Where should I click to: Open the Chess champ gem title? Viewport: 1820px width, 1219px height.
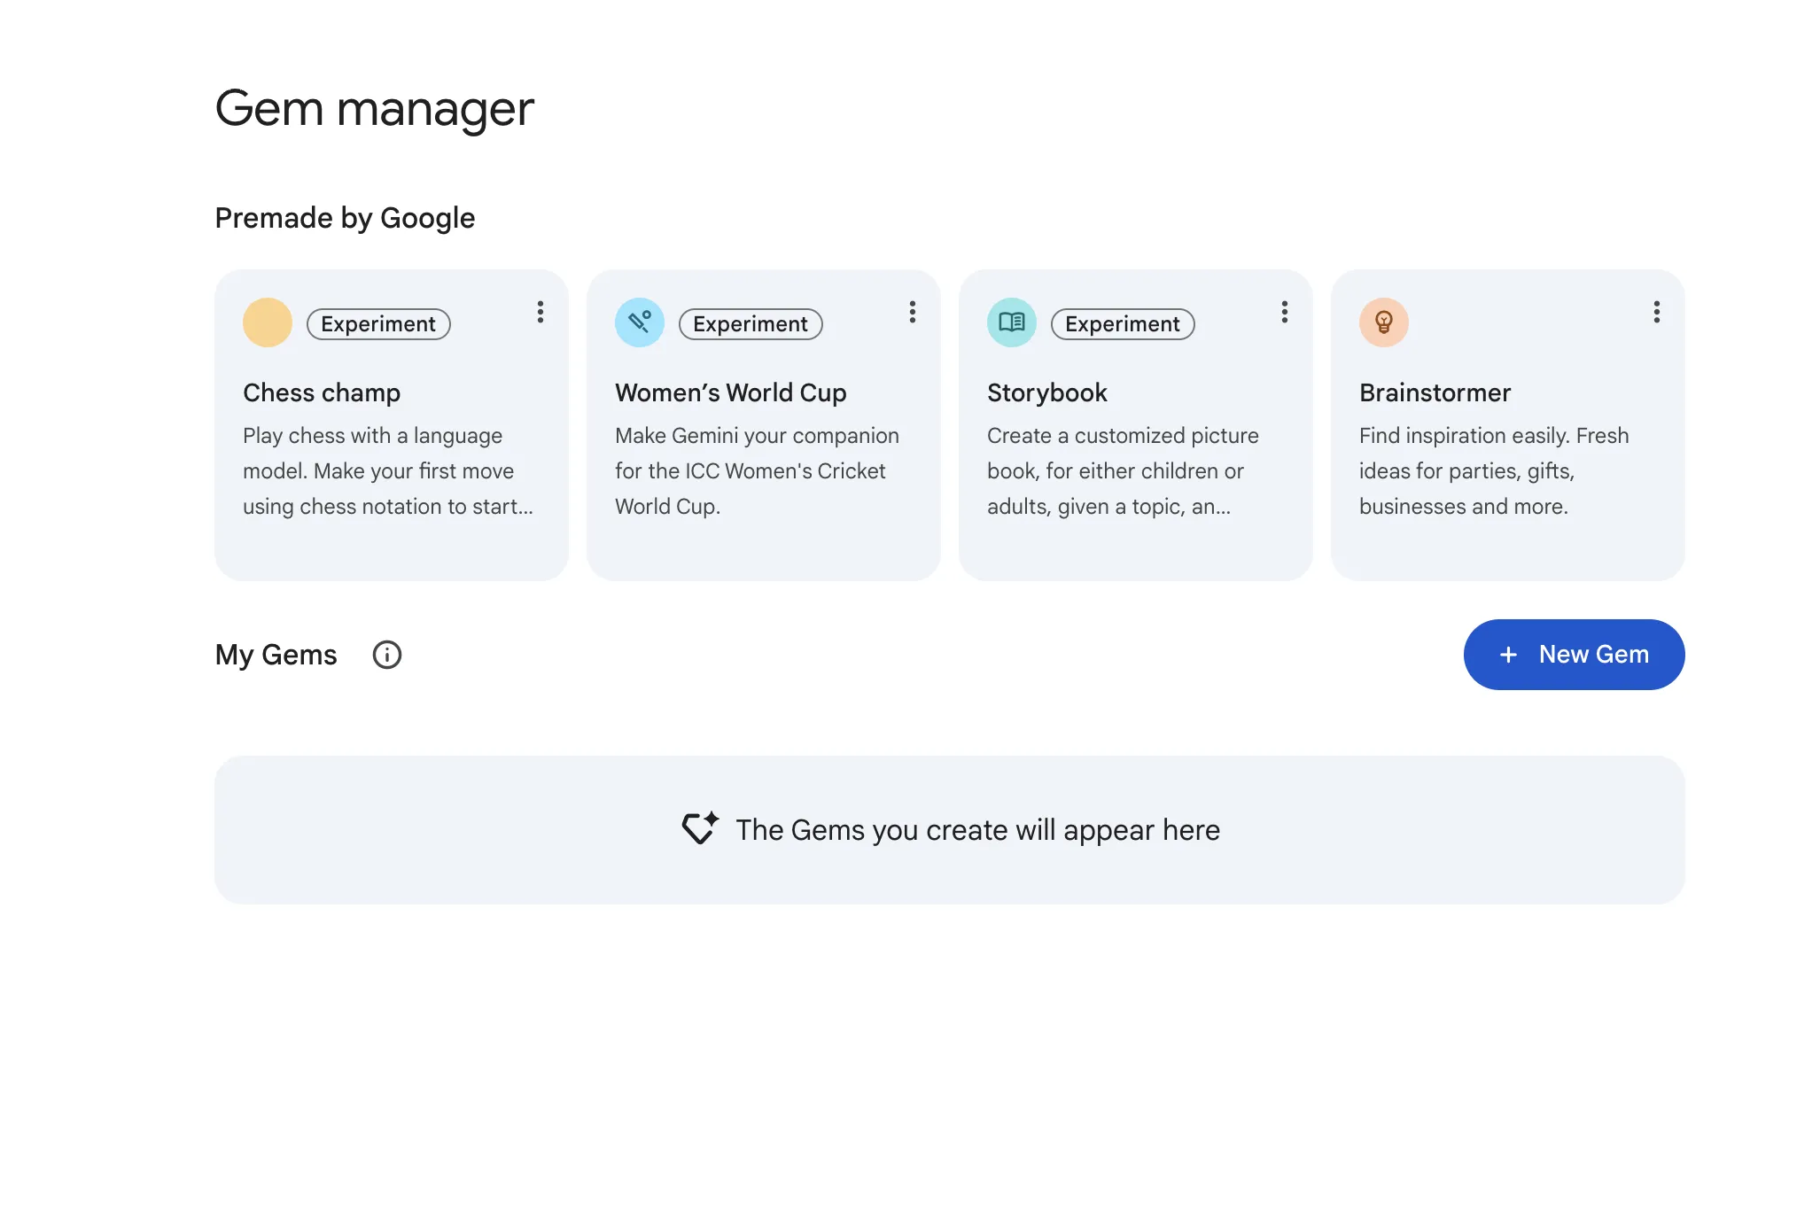(322, 392)
